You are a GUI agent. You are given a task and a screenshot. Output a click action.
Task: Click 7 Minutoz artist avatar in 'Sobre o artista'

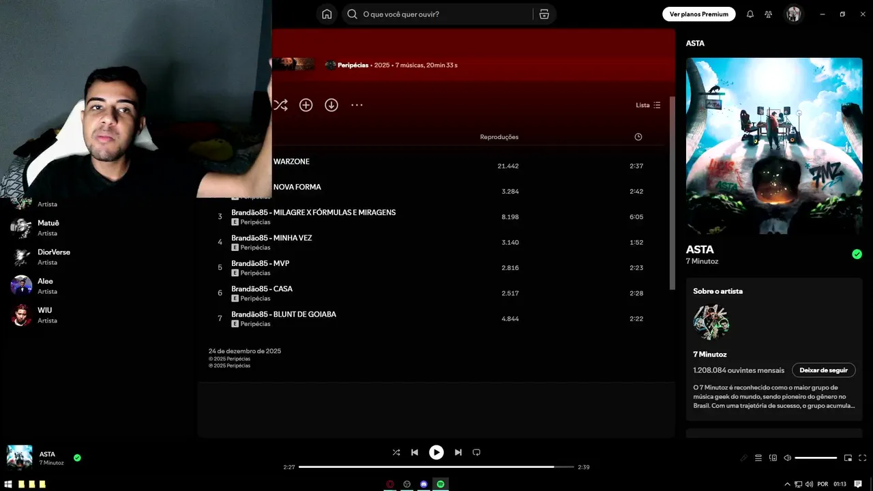pos(711,322)
